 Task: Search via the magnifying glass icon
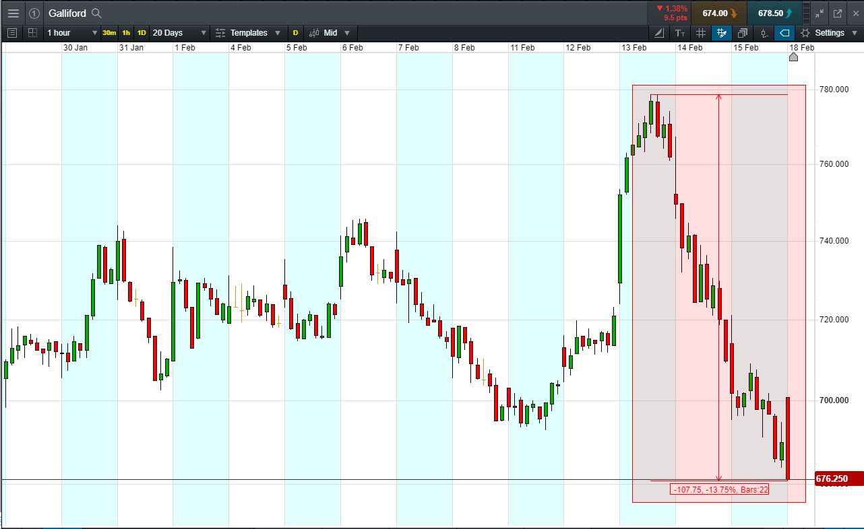click(95, 13)
